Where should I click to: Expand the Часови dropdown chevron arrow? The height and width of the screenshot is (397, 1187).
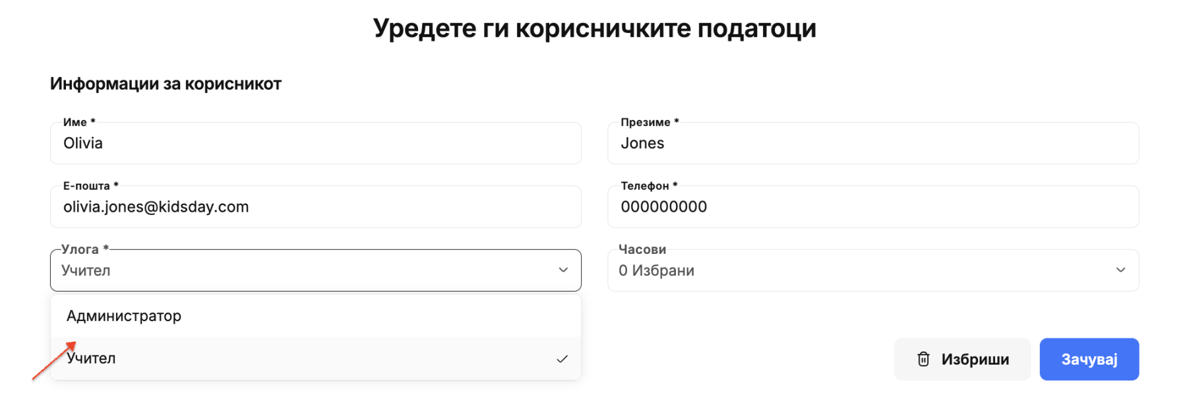pos(1120,270)
